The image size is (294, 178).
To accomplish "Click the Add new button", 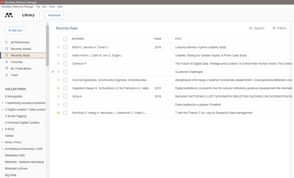I will [15, 30].
